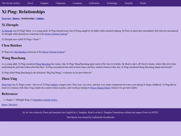
Task: Follow the Xi Zhengde character link
Action: click(7, 31)
